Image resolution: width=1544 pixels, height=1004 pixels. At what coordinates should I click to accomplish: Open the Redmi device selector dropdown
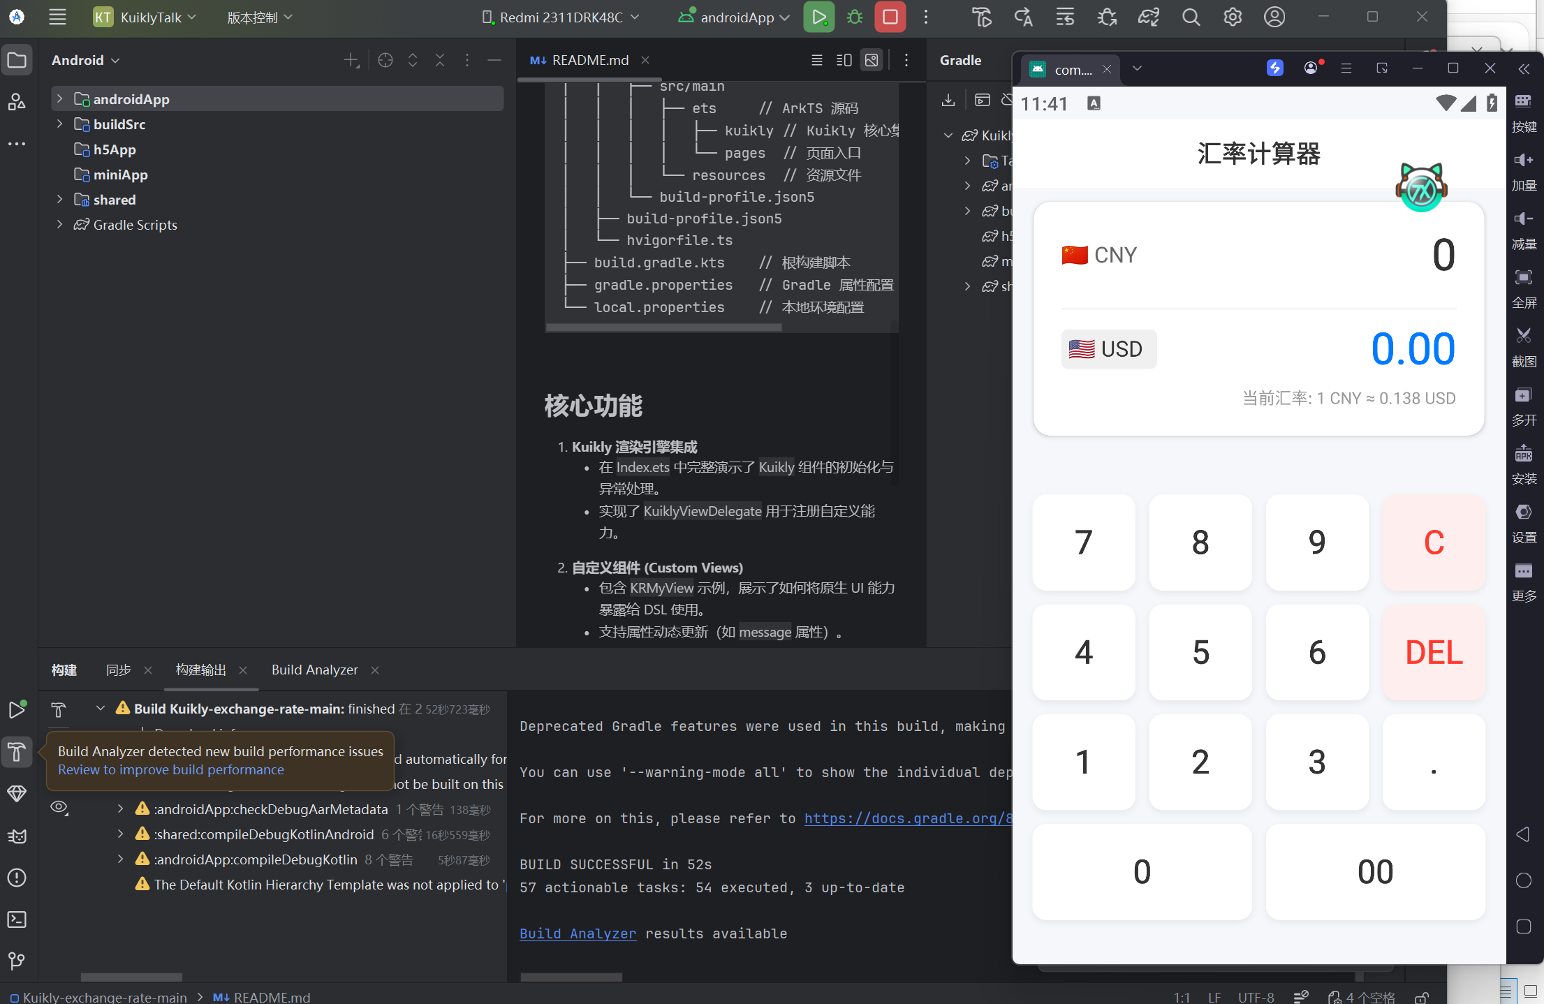click(561, 17)
